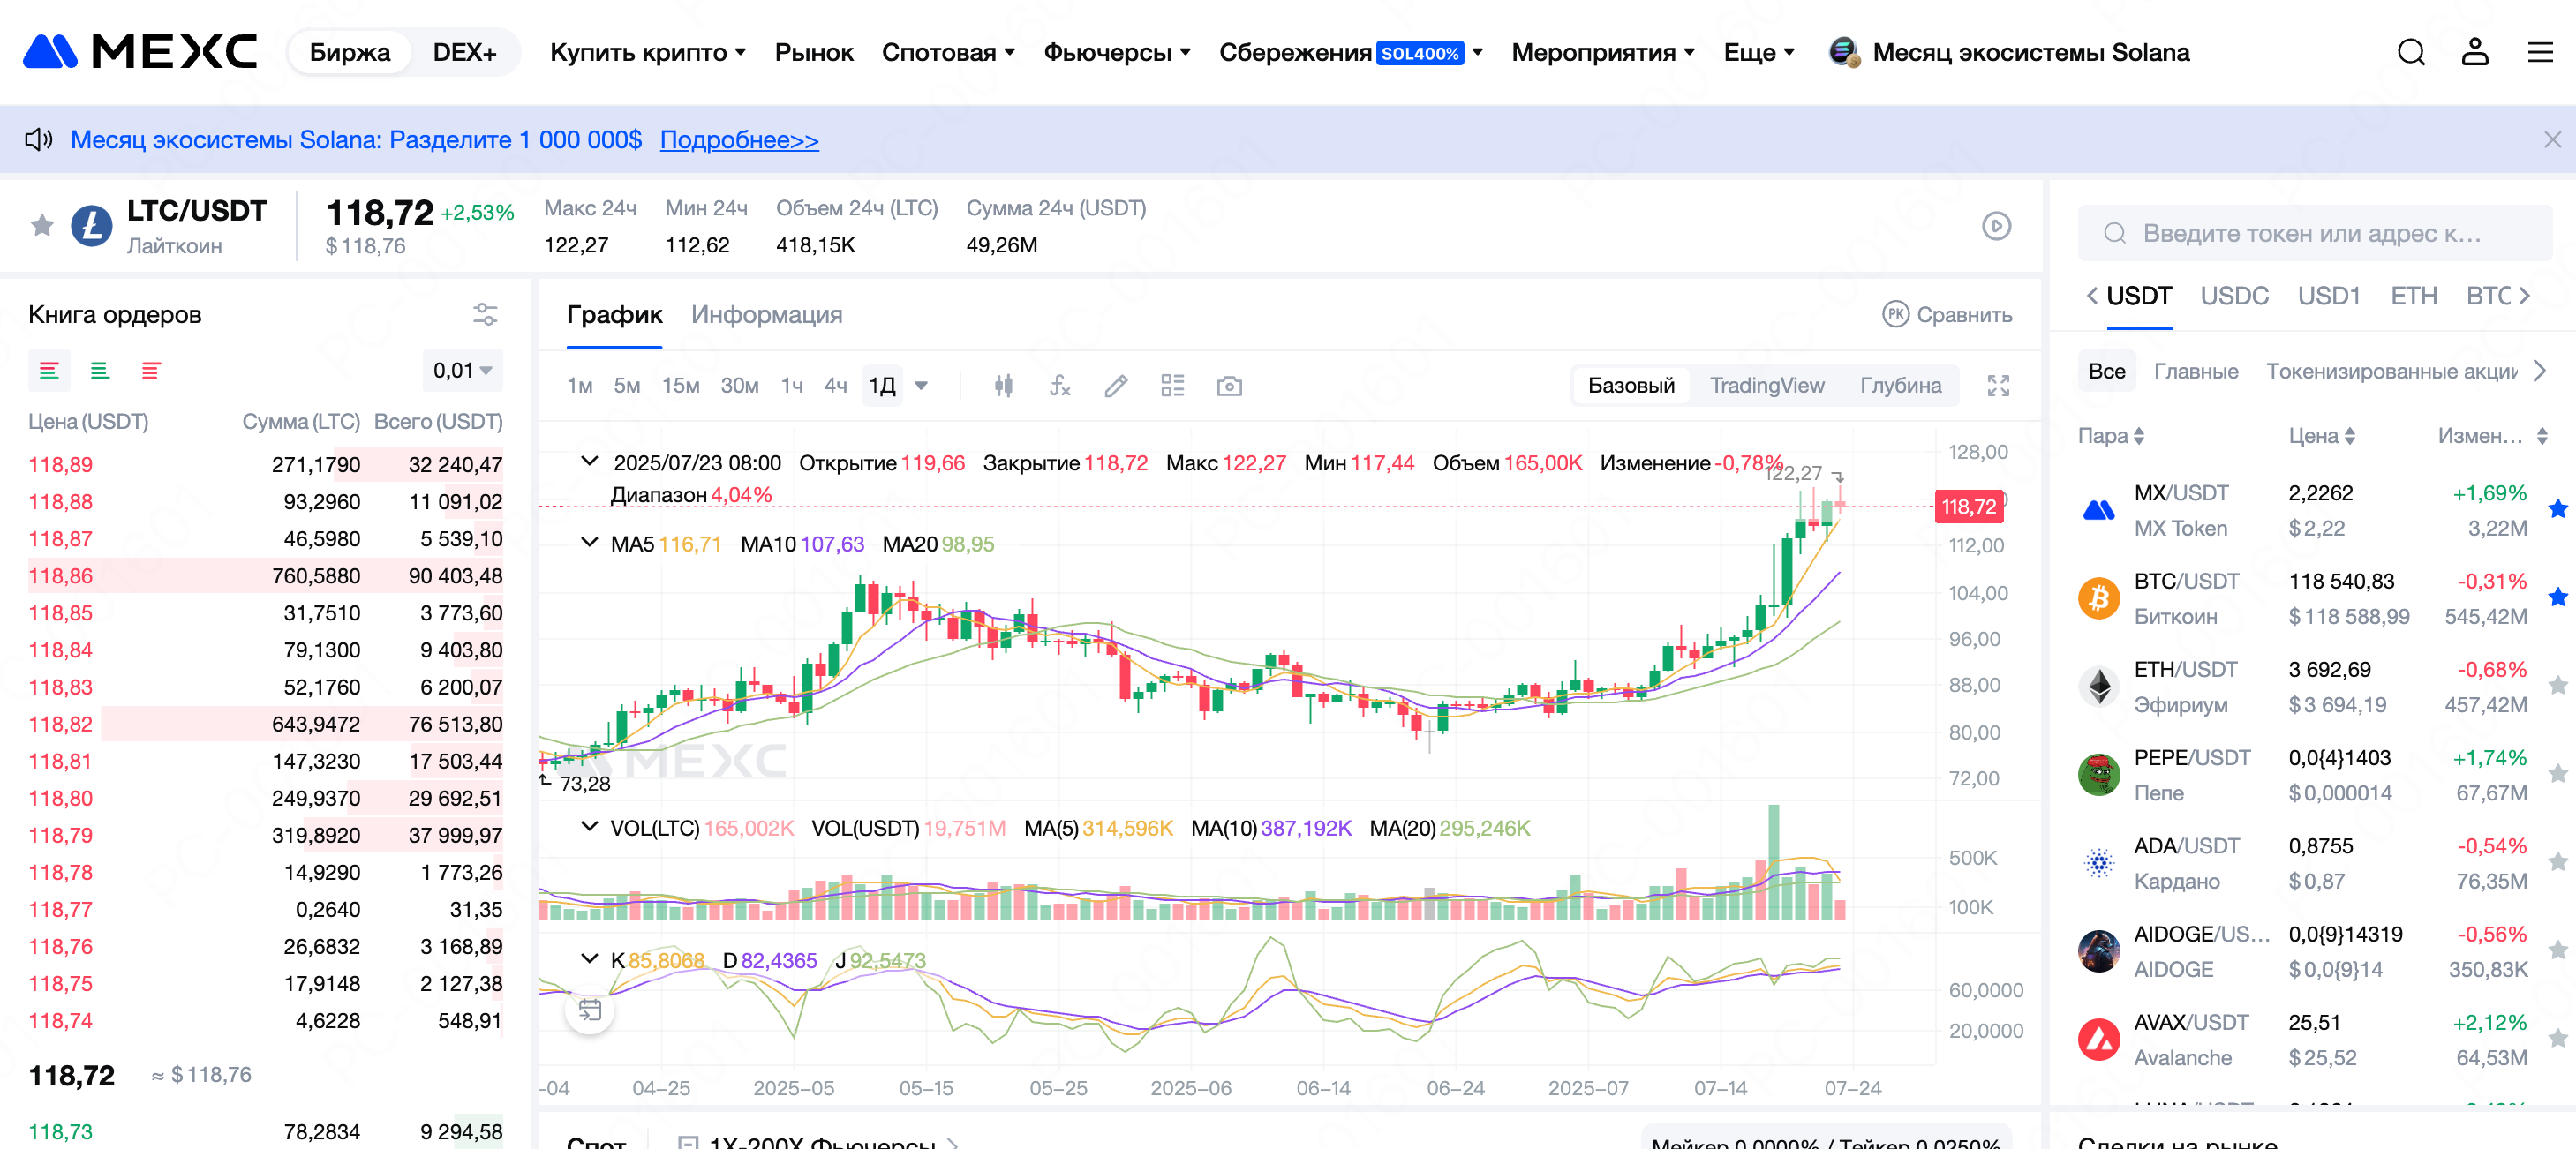Collapse the VOL(LTC) indicator legend
Image resolution: width=2576 pixels, height=1149 pixels.
pos(590,827)
